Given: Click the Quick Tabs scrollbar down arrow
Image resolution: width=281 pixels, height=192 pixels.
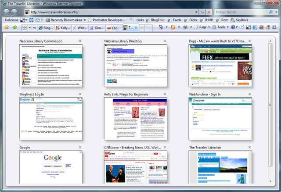Looking at the screenshot, I should pyautogui.click(x=270, y=181).
